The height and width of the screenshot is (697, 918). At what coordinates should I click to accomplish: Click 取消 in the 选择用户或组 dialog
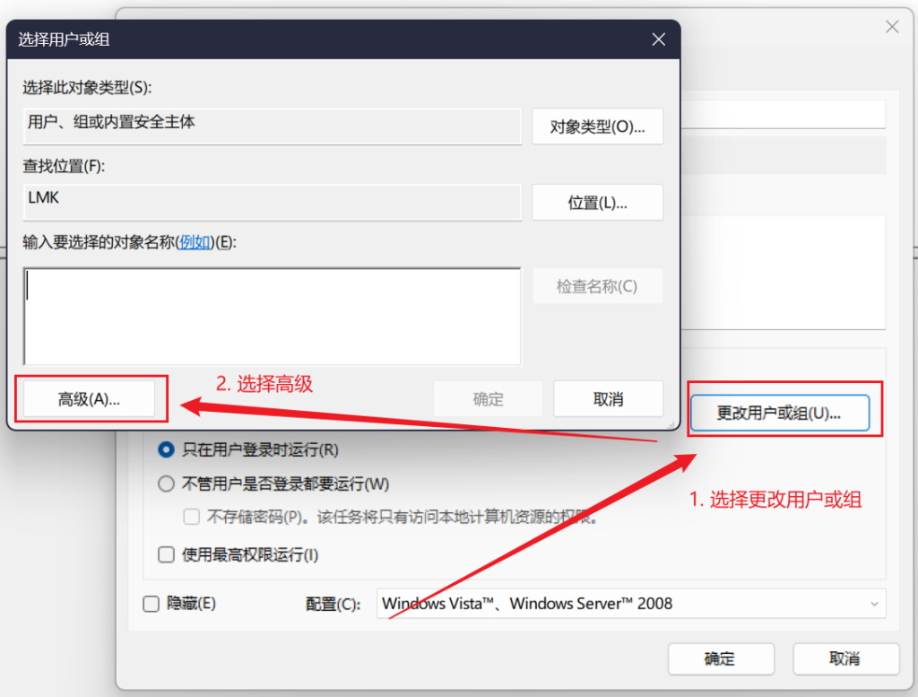[608, 399]
